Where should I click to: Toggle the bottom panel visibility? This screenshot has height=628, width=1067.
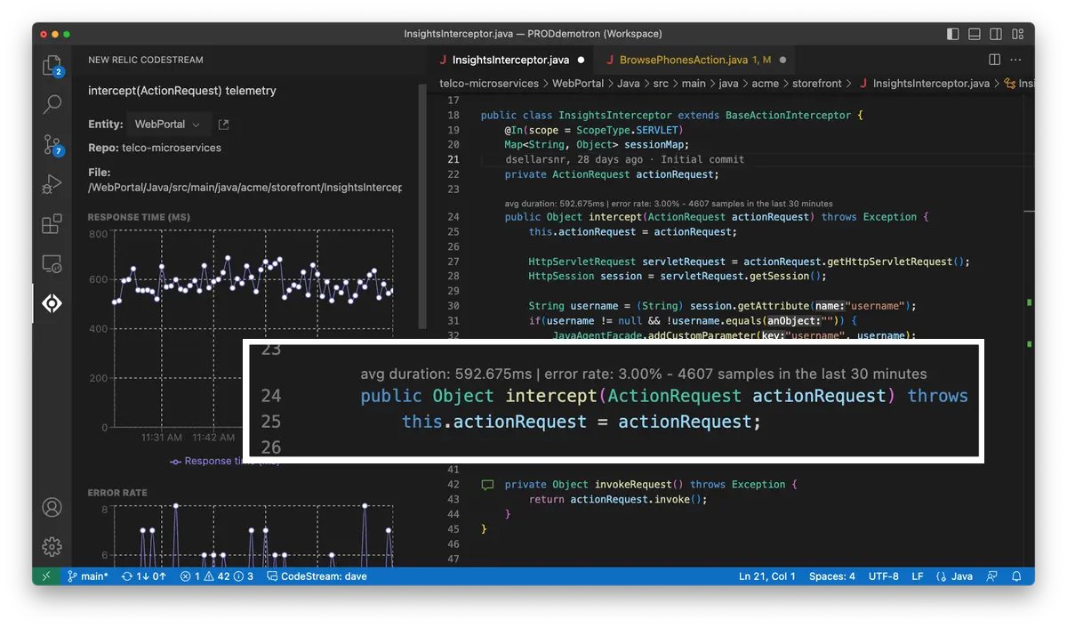click(x=975, y=34)
